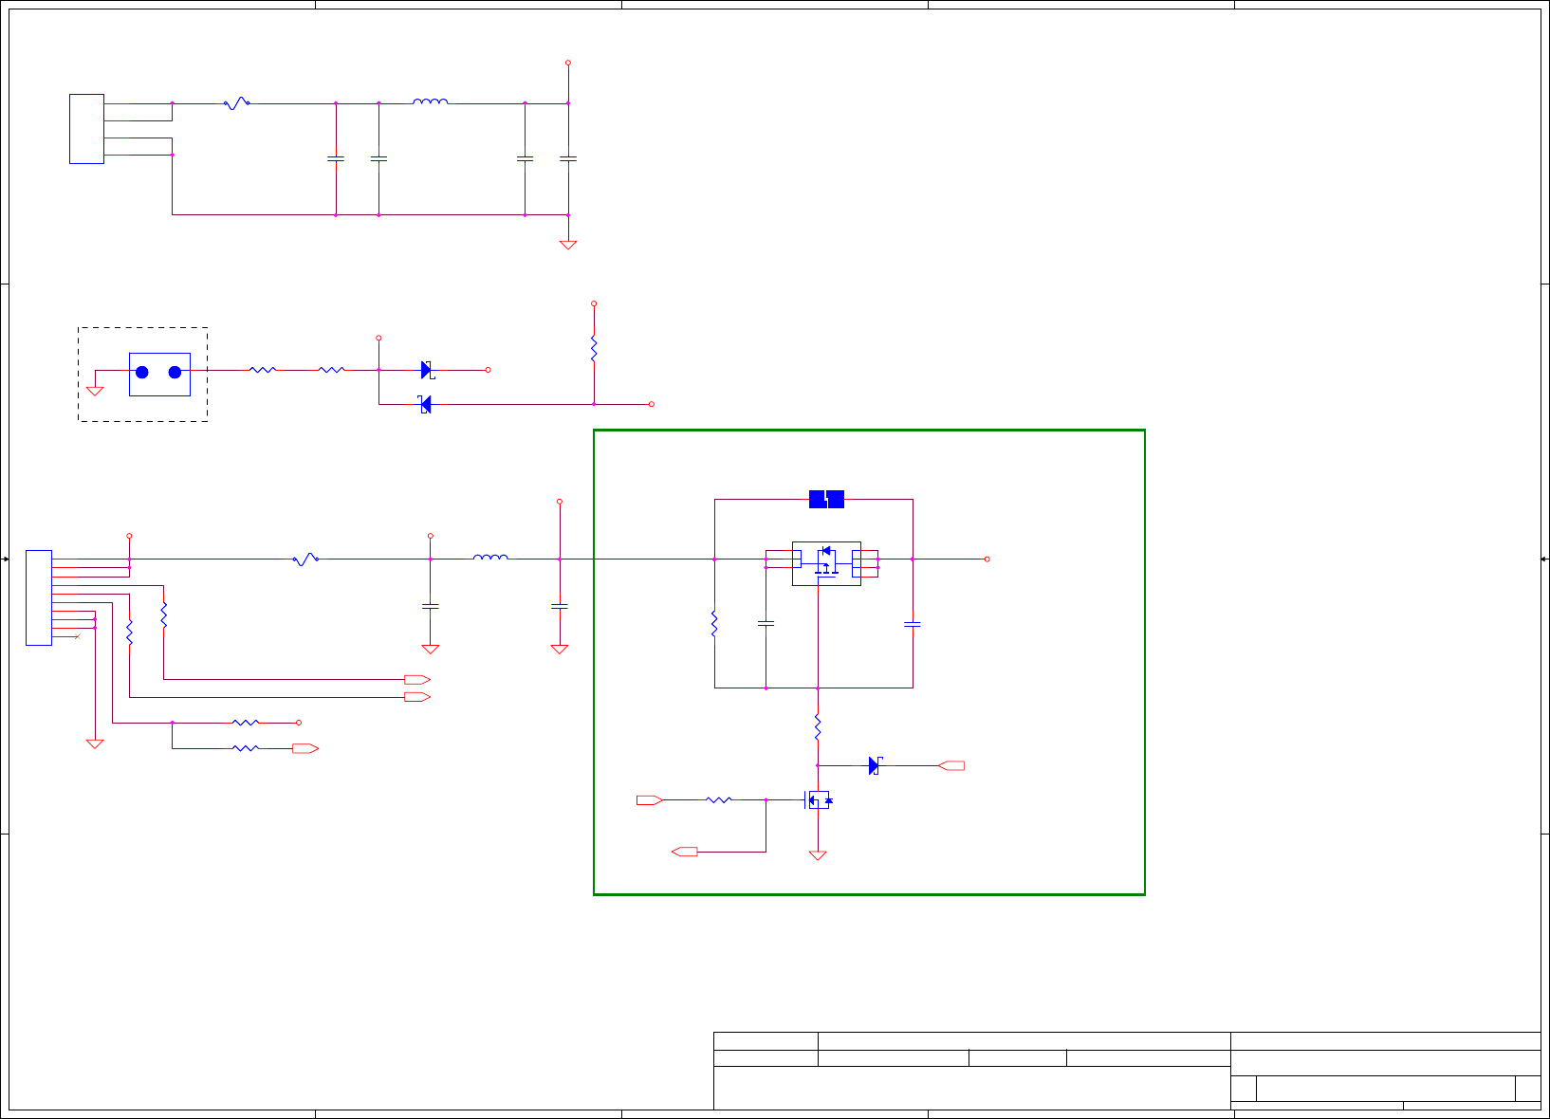
Task: Select the inductor coil in the top power circuit
Action: coord(431,101)
